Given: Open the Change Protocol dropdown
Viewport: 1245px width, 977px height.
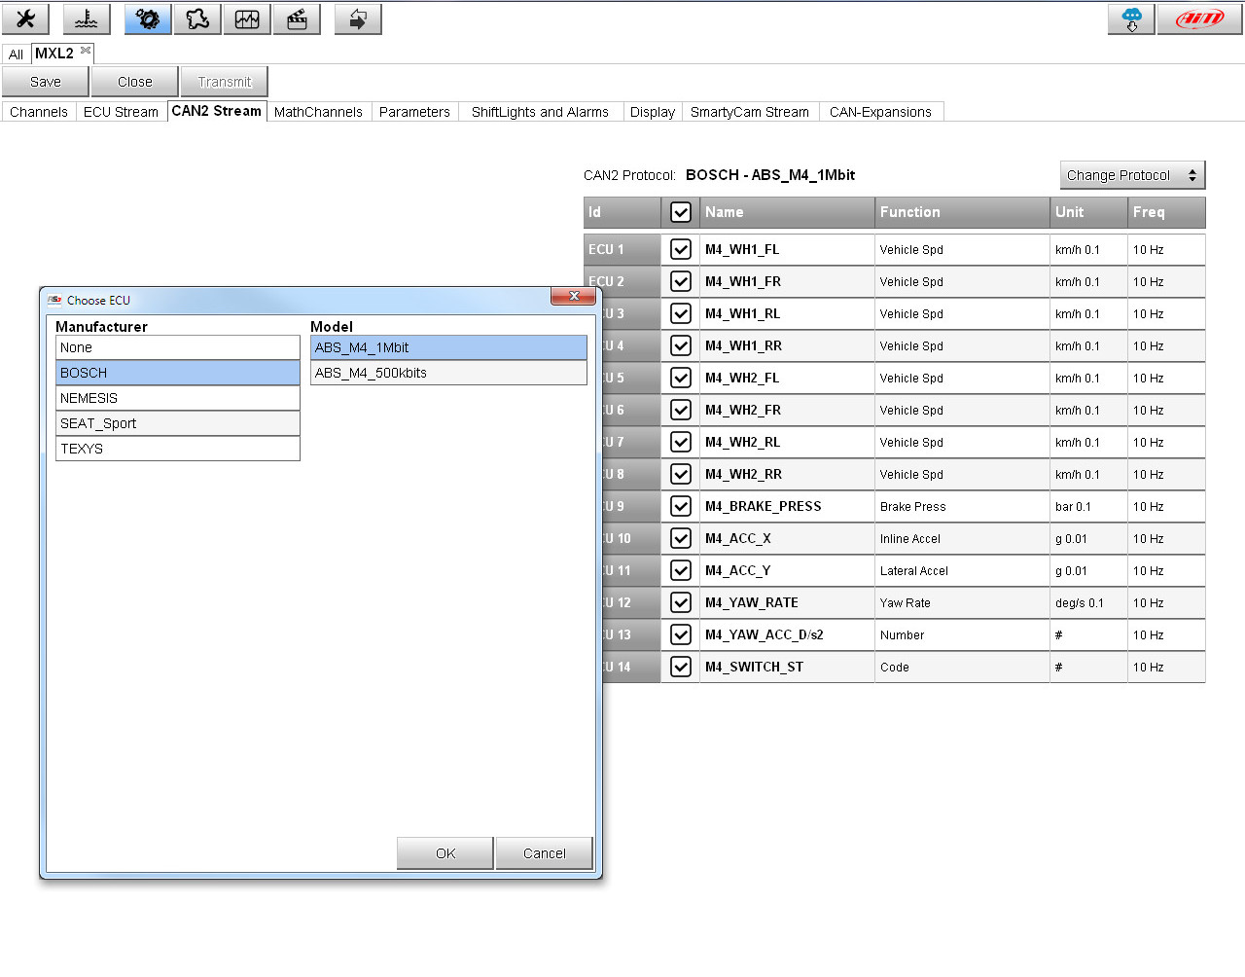Looking at the screenshot, I should (1131, 174).
